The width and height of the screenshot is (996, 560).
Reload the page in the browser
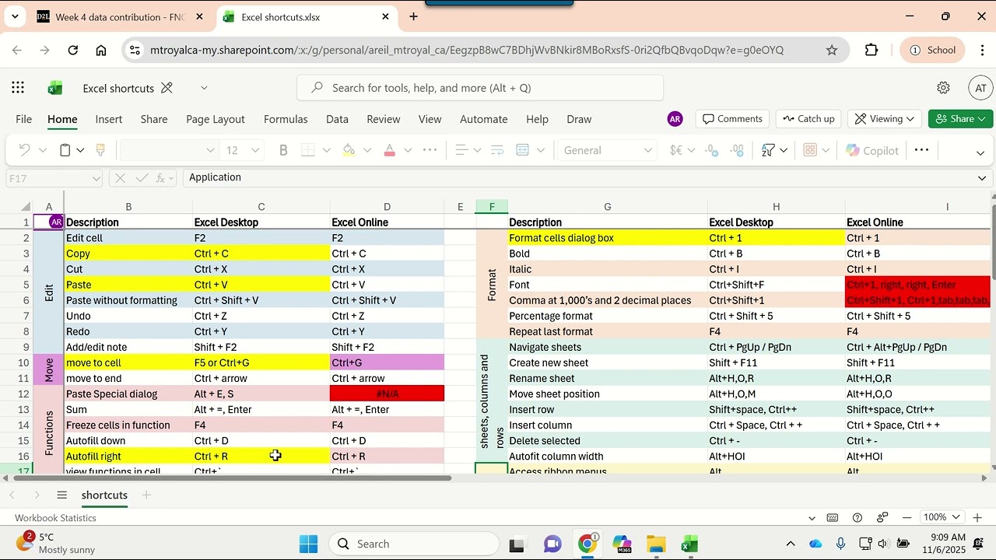pyautogui.click(x=72, y=50)
